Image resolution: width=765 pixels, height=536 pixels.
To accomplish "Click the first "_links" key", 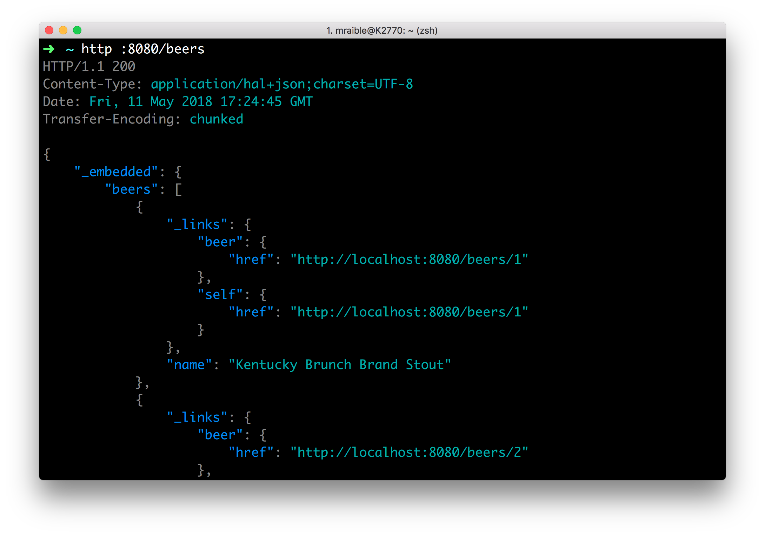I will [197, 225].
